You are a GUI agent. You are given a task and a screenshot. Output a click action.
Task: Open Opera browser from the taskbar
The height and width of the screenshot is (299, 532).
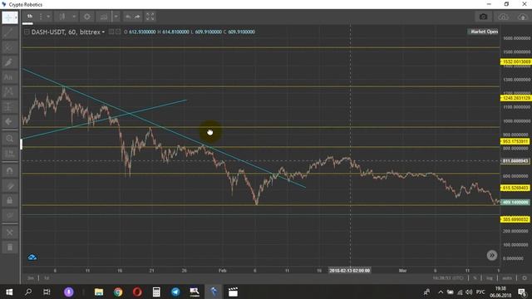[137, 292]
